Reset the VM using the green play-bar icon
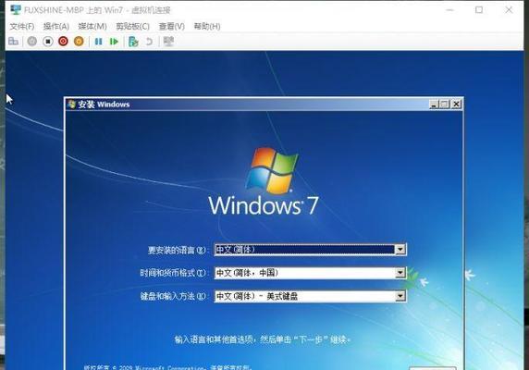 point(114,42)
